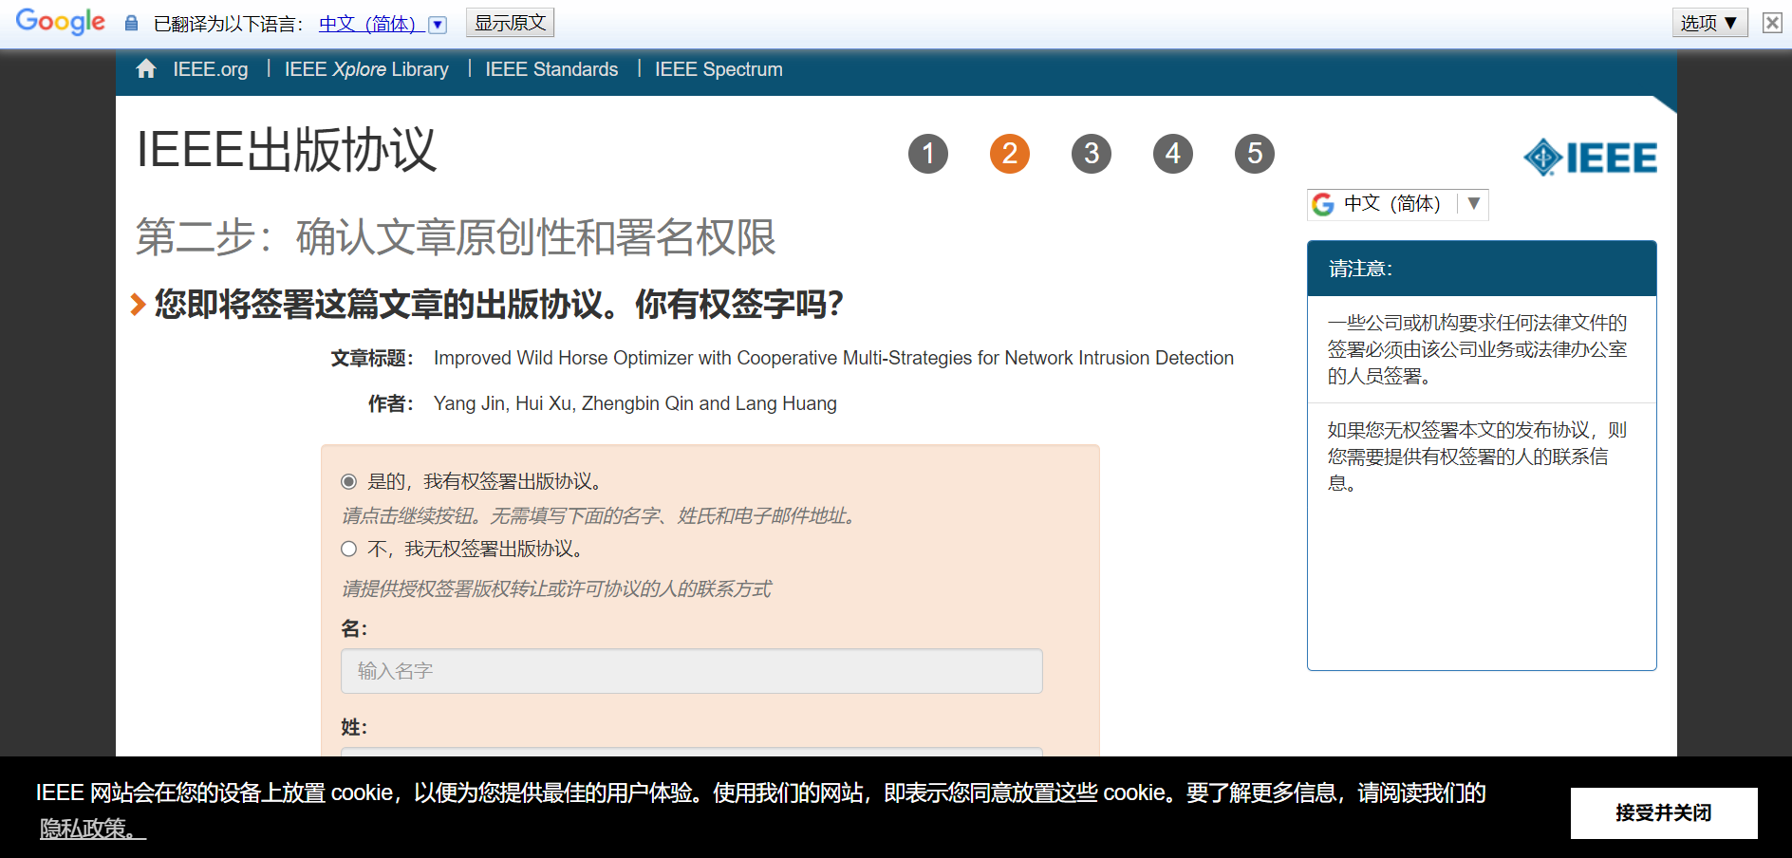This screenshot has height=858, width=1792.
Task: Click the 文章标题 label
Action: pyautogui.click(x=372, y=358)
